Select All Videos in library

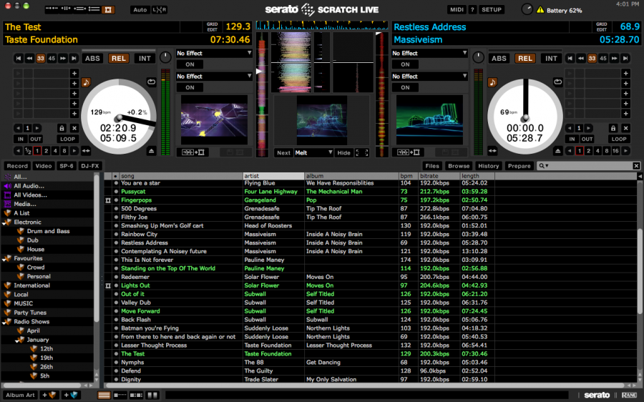tap(30, 195)
